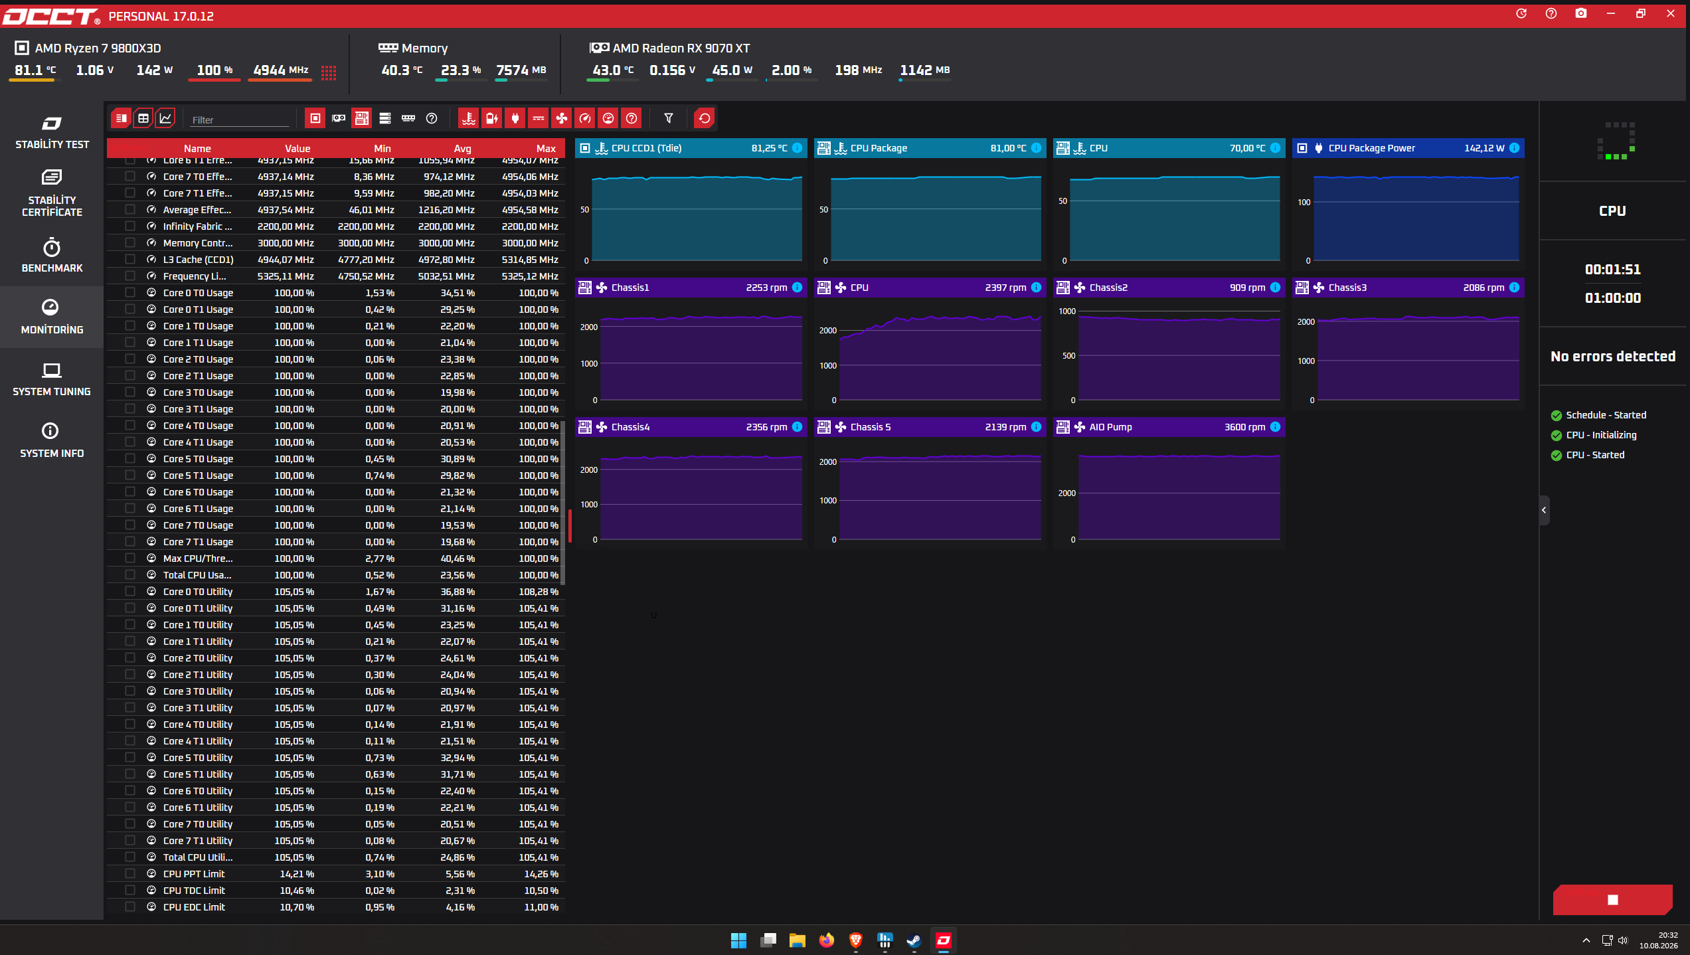This screenshot has height=955, width=1690.
Task: Toggle the storage hardware filter icon
Action: pos(385,119)
